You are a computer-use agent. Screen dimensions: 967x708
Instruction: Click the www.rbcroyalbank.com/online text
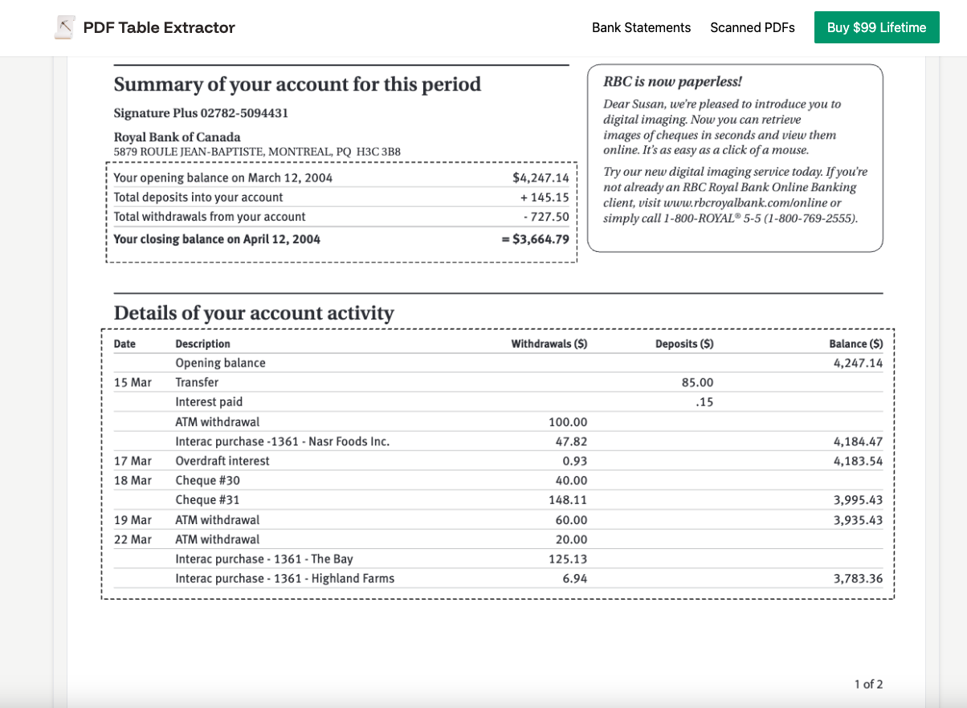click(744, 203)
